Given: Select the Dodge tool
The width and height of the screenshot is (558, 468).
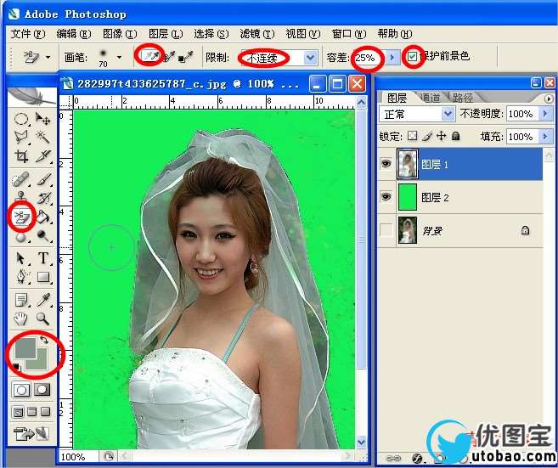Looking at the screenshot, I should [x=42, y=235].
